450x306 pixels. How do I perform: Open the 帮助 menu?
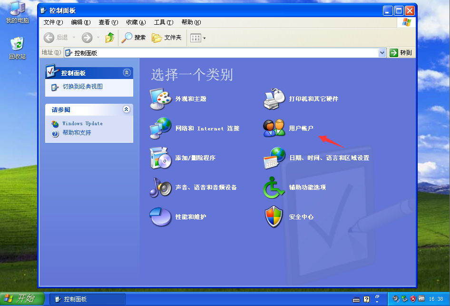191,22
